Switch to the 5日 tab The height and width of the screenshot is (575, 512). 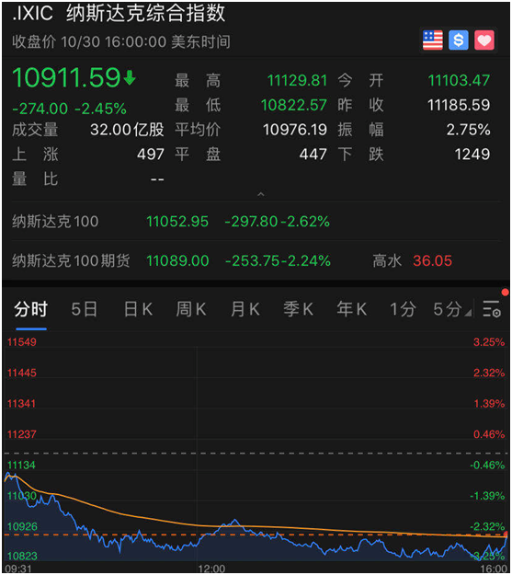[85, 309]
